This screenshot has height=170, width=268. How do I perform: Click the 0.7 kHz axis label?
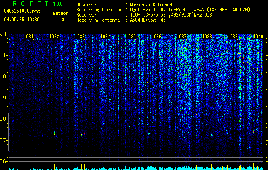pos(3,140)
